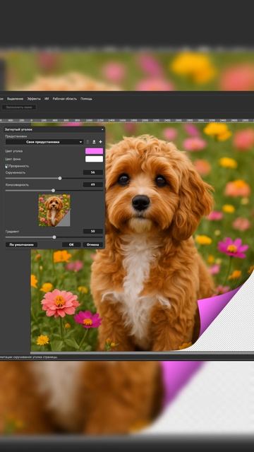Click the Скрученность slider handle

point(60,178)
